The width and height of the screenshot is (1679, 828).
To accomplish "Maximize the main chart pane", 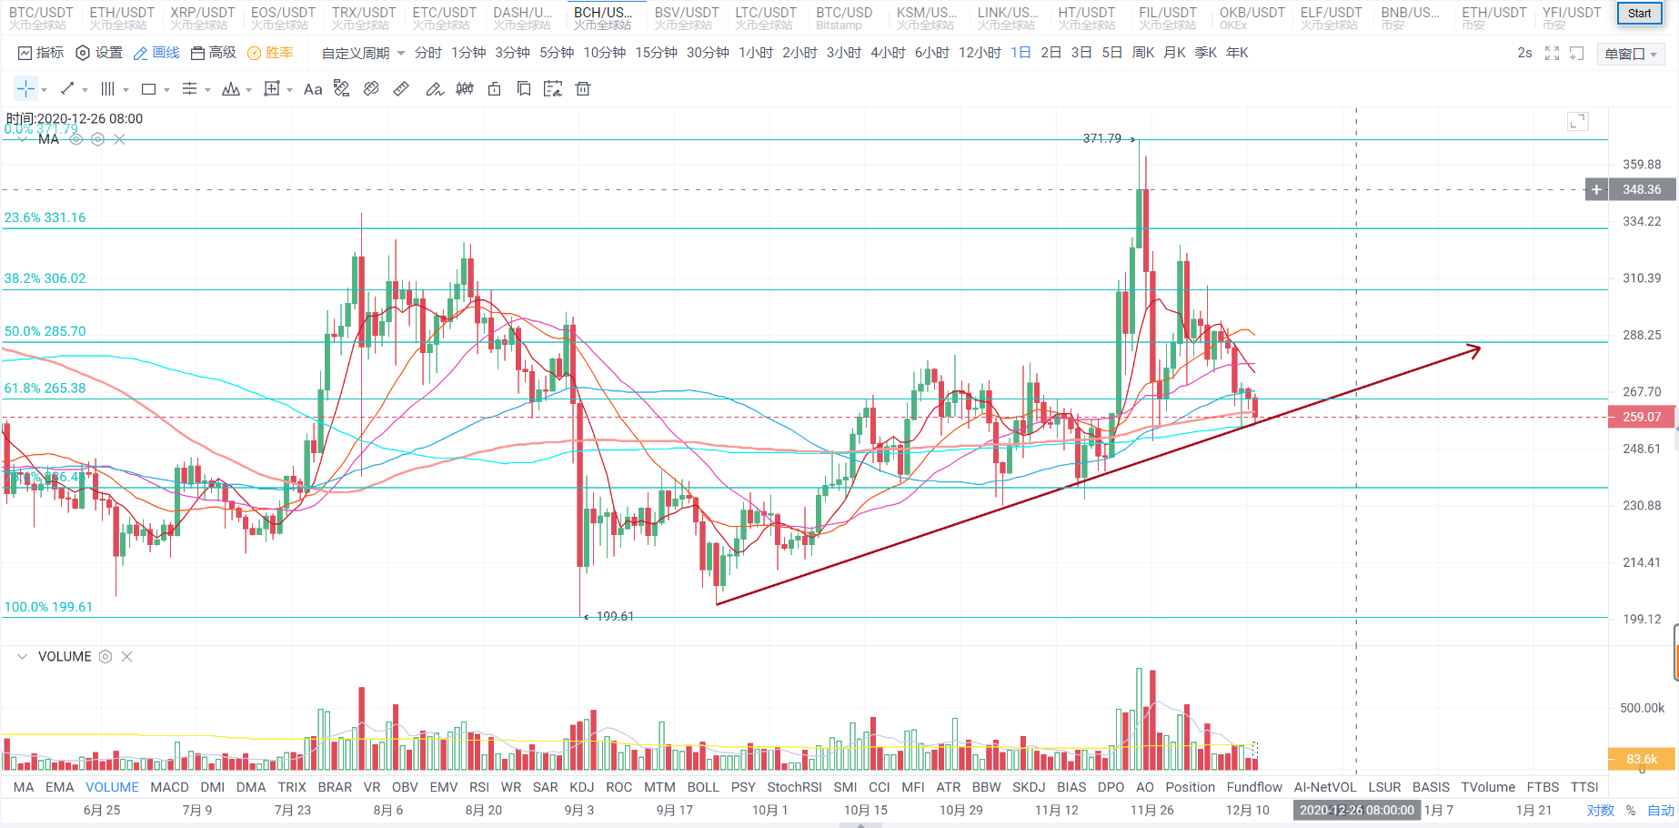I will pyautogui.click(x=1578, y=122).
